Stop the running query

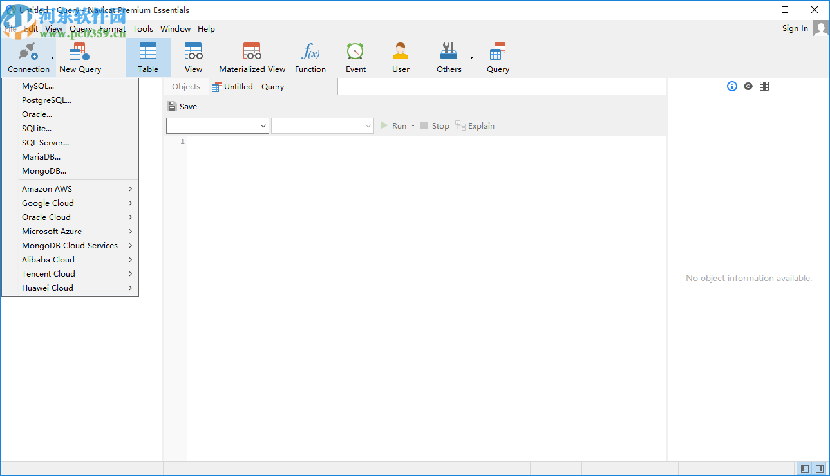pyautogui.click(x=435, y=126)
